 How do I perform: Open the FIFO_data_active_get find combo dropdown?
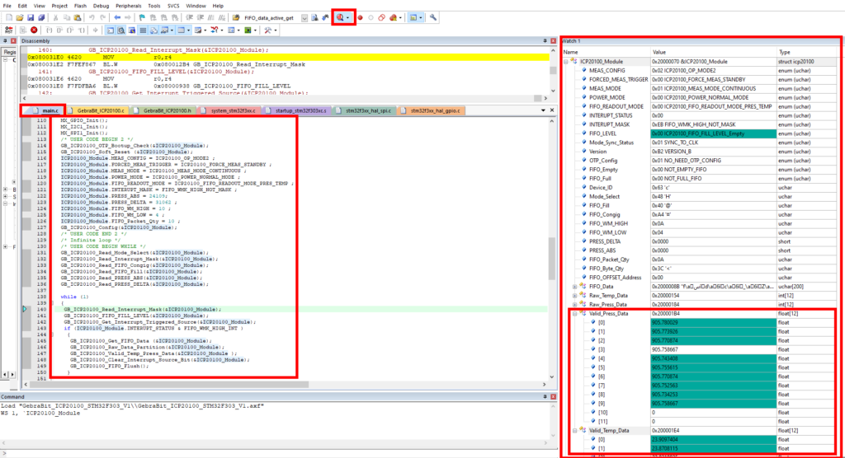pyautogui.click(x=304, y=18)
